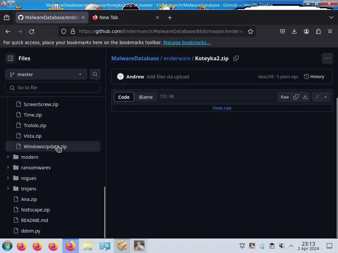The image size is (338, 253).
Task: View site security lock icon
Action: tap(73, 31)
